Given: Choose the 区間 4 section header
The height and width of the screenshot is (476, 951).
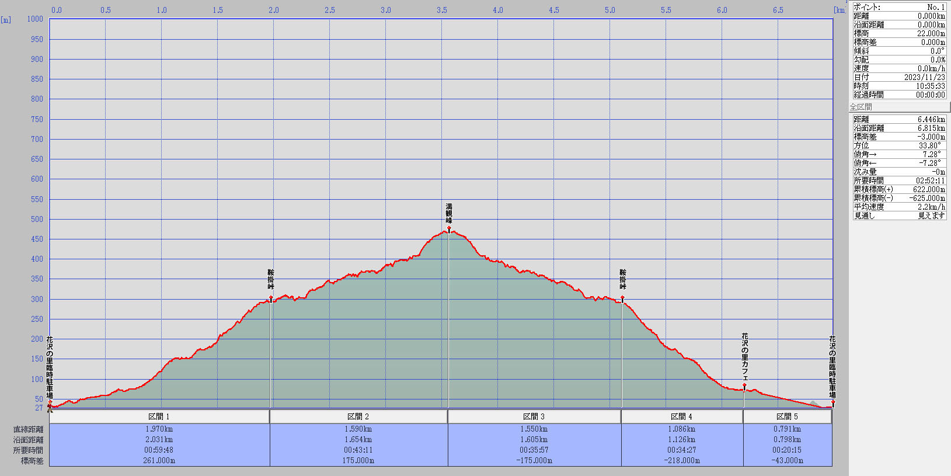Looking at the screenshot, I should coord(682,416).
